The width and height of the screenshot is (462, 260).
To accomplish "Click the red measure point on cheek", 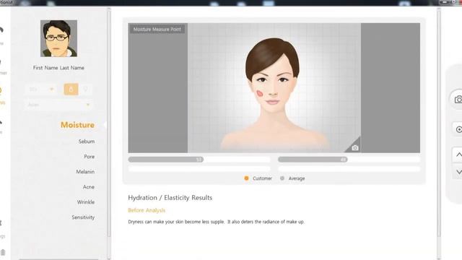I will tap(260, 93).
